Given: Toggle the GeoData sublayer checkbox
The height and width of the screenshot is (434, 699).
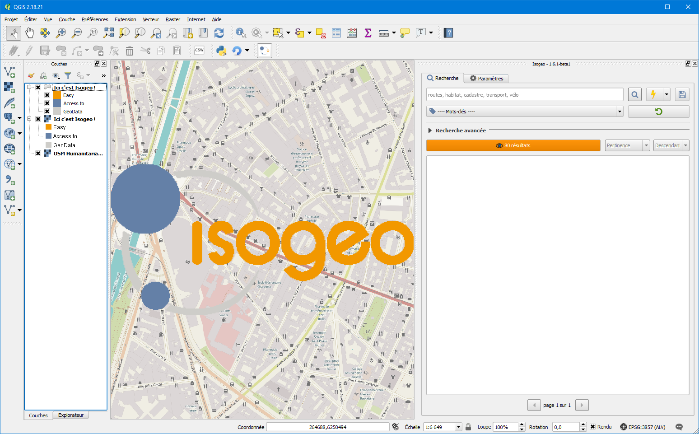Looking at the screenshot, I should [x=47, y=112].
